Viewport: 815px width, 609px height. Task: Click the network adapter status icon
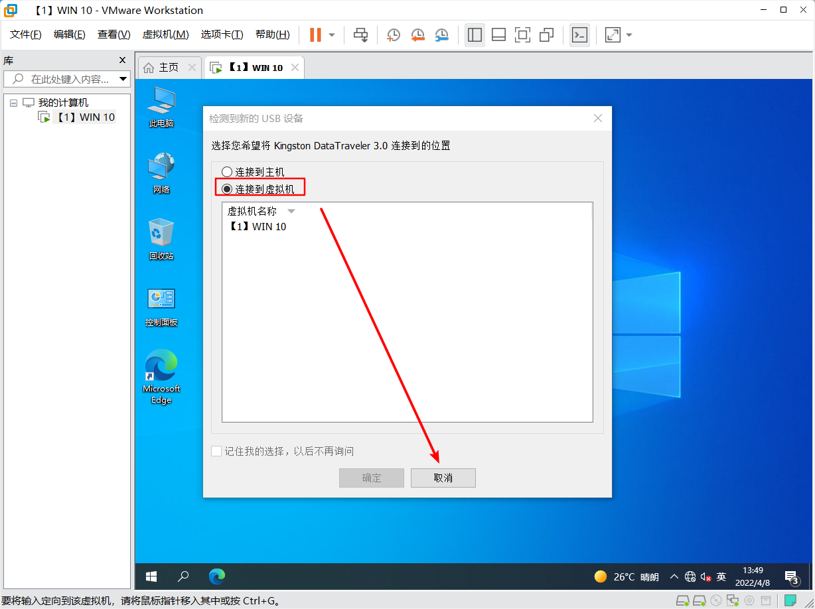733,600
